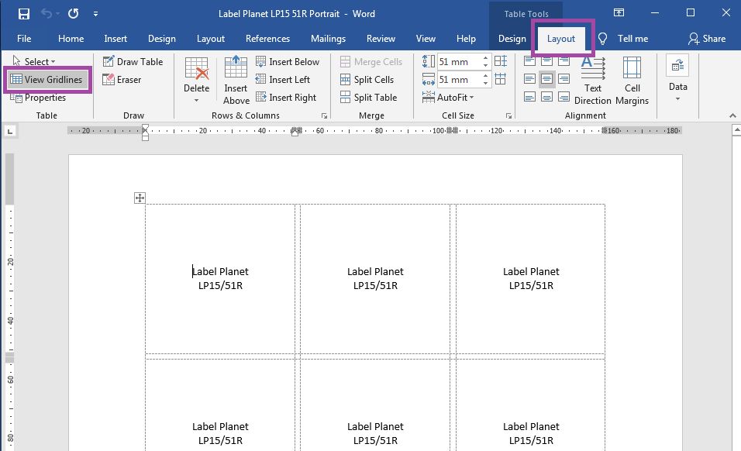Click Tell me search lightbulb

click(602, 39)
